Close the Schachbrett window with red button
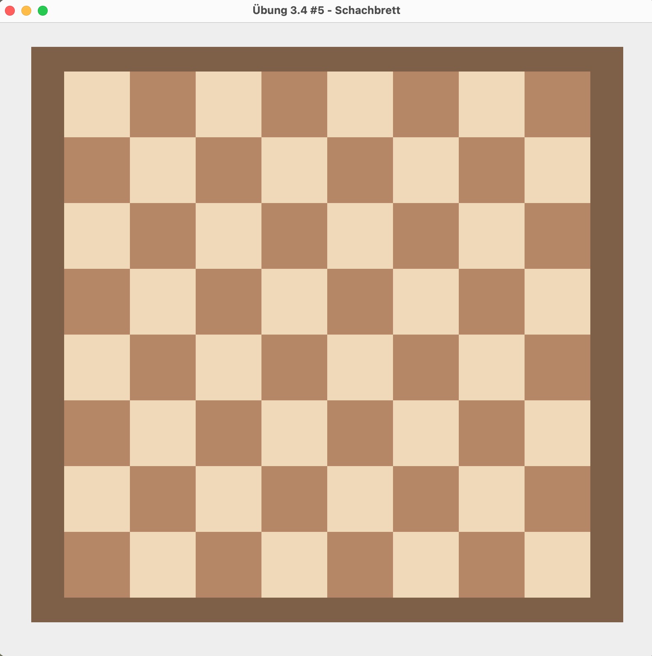The image size is (652, 656). click(x=10, y=11)
